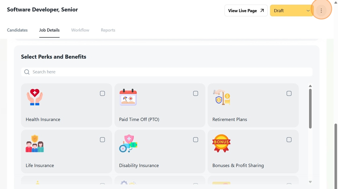Tick the Retirement Plans checkbox
This screenshot has height=189, width=338.
click(x=289, y=94)
